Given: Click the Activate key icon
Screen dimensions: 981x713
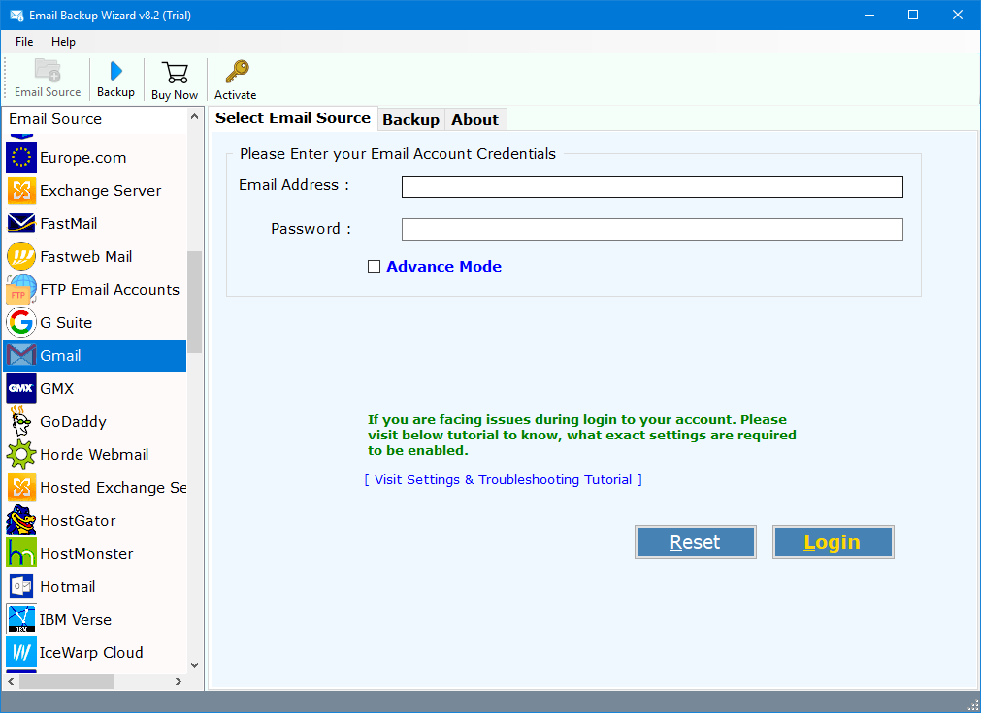Looking at the screenshot, I should pos(237,72).
